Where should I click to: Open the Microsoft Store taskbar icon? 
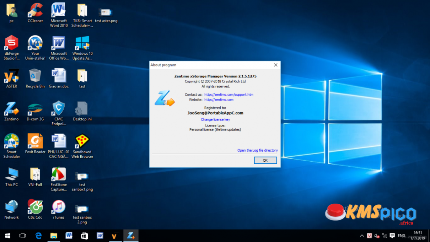point(84,236)
